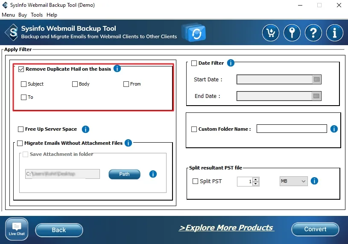
Task: Show info for Migrate Emails Without Attachment
Action: 128,143
